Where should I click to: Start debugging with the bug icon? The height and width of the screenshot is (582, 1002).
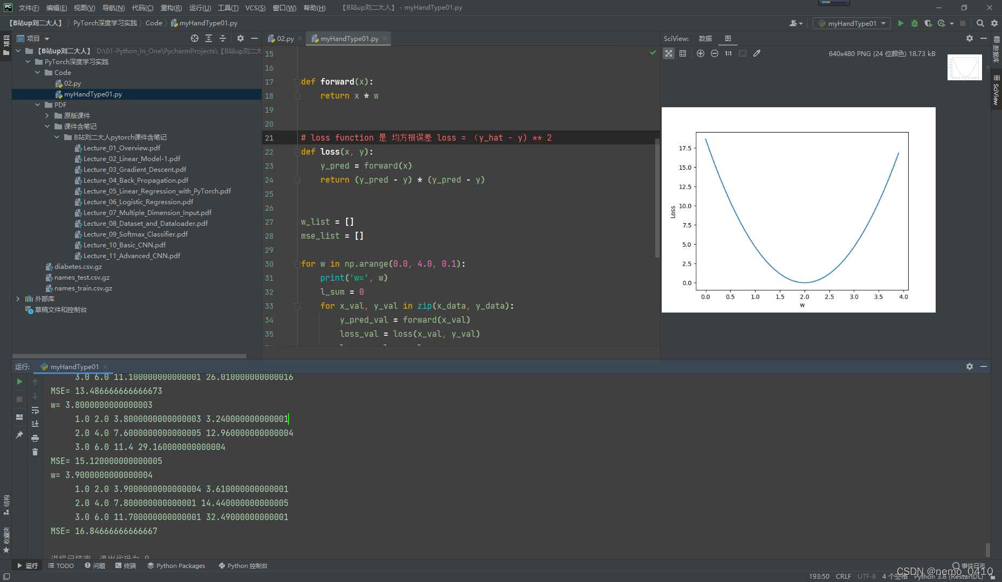[x=915, y=23]
